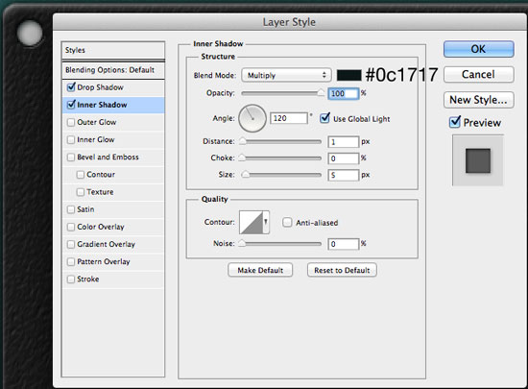Uncheck the Drop Shadow checkbox

(71, 87)
